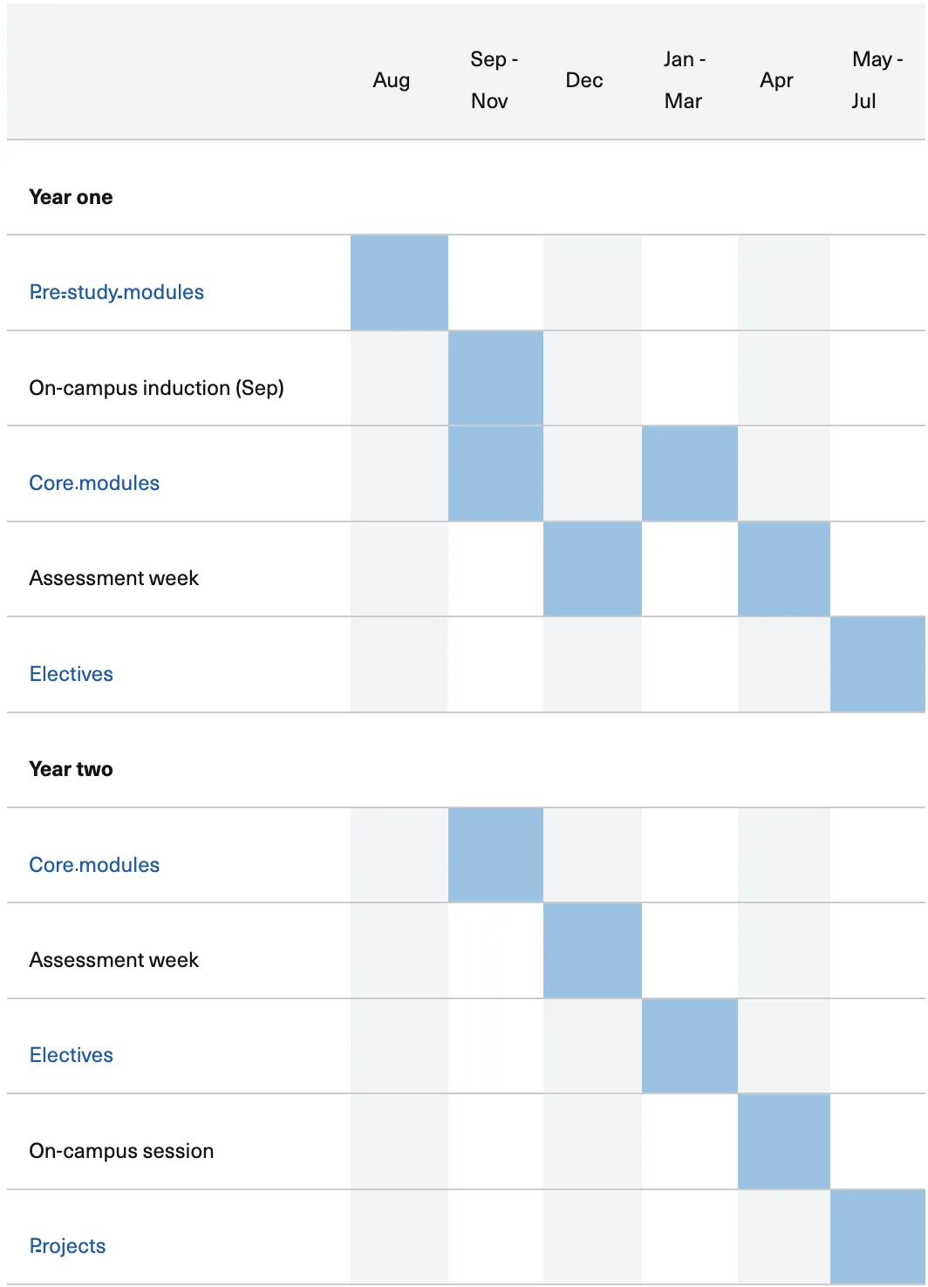Open Core modules link under Year two
The width and height of the screenshot is (928, 1287).
click(94, 865)
